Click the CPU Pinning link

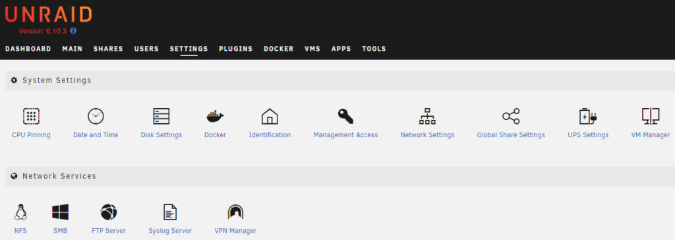pos(31,135)
